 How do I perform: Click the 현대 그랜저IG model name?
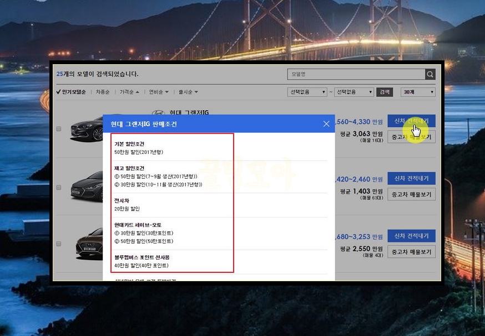click(x=189, y=112)
